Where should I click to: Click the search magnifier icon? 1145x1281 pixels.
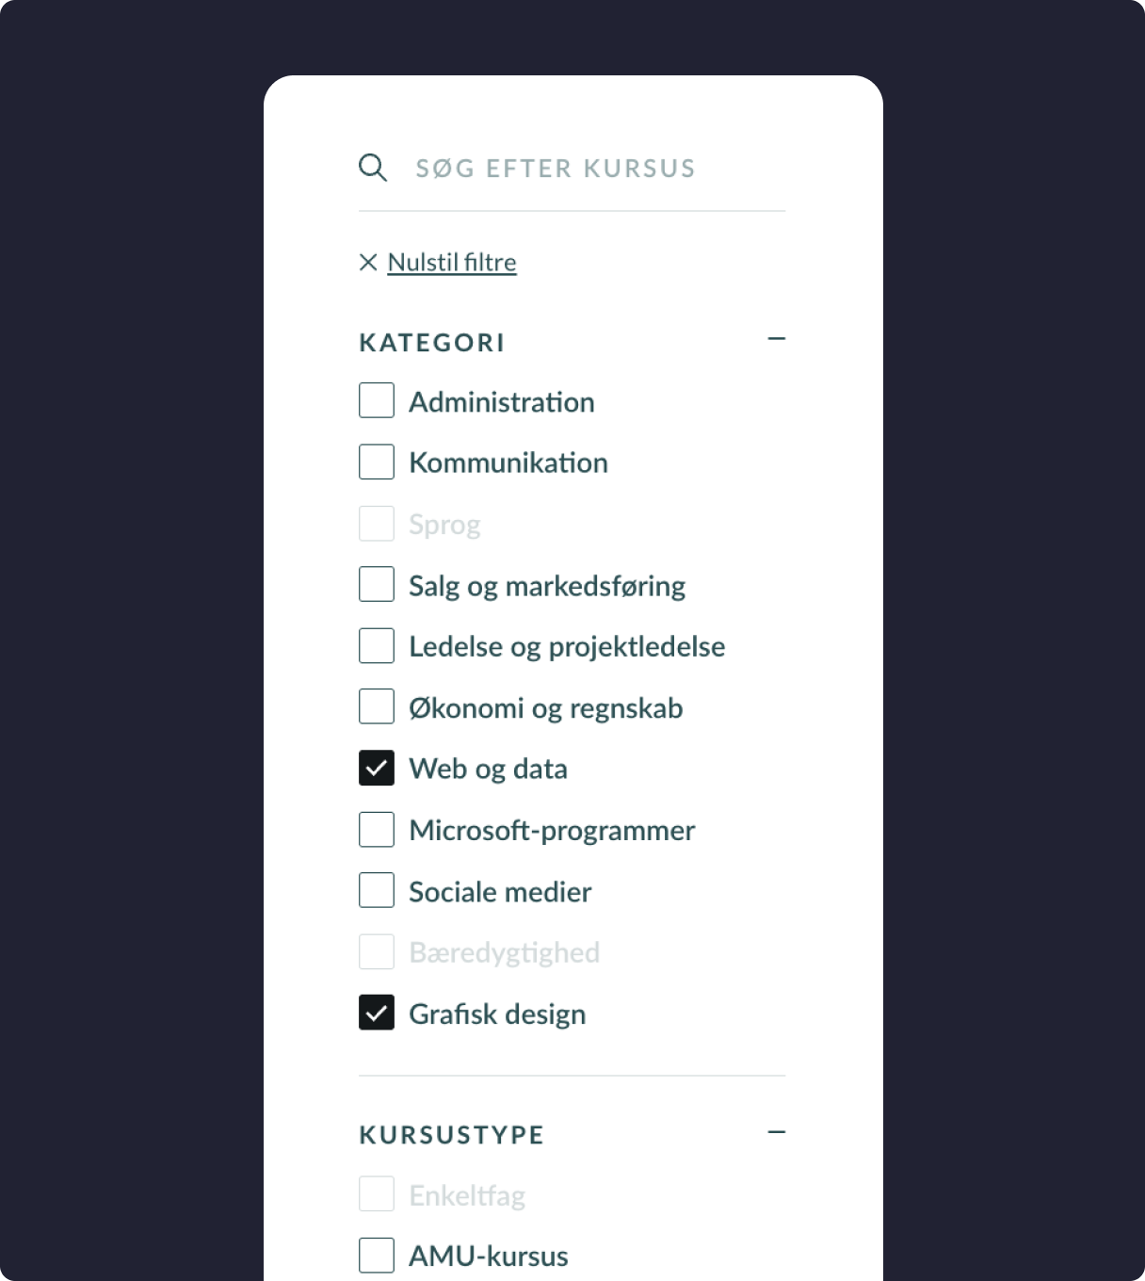tap(373, 168)
